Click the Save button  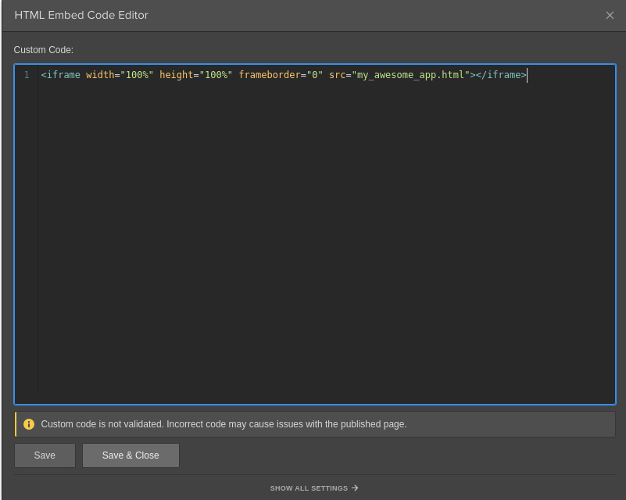45,455
